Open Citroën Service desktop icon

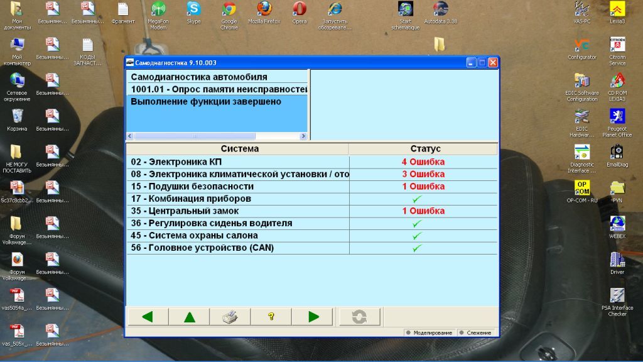point(617,52)
